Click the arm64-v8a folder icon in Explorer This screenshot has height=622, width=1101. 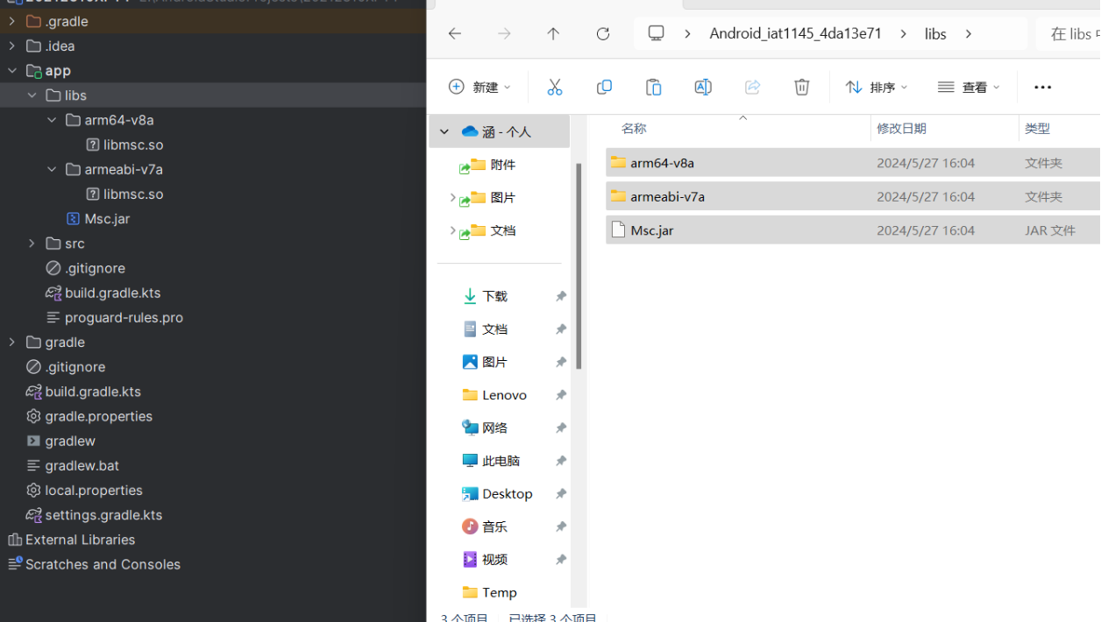tap(619, 162)
